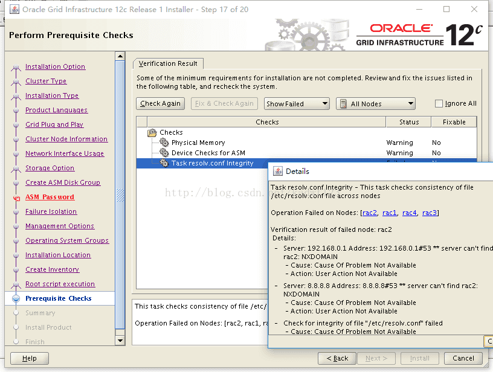The width and height of the screenshot is (493, 372).
Task: Go to Create ASM Disk Group step
Action: (x=63, y=182)
